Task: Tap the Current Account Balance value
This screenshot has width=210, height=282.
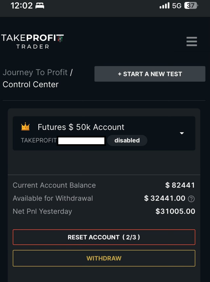Action: pyautogui.click(x=180, y=185)
